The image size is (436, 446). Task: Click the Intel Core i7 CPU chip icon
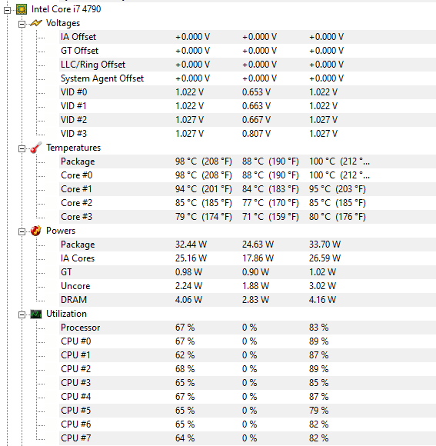tap(22, 9)
